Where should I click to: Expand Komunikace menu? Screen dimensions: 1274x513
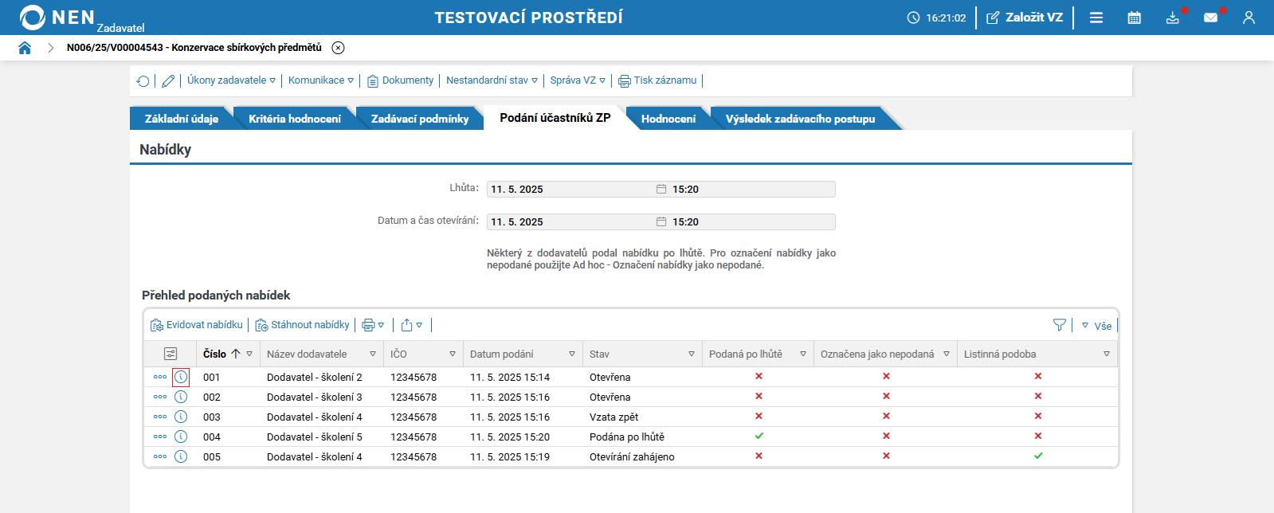click(x=321, y=80)
